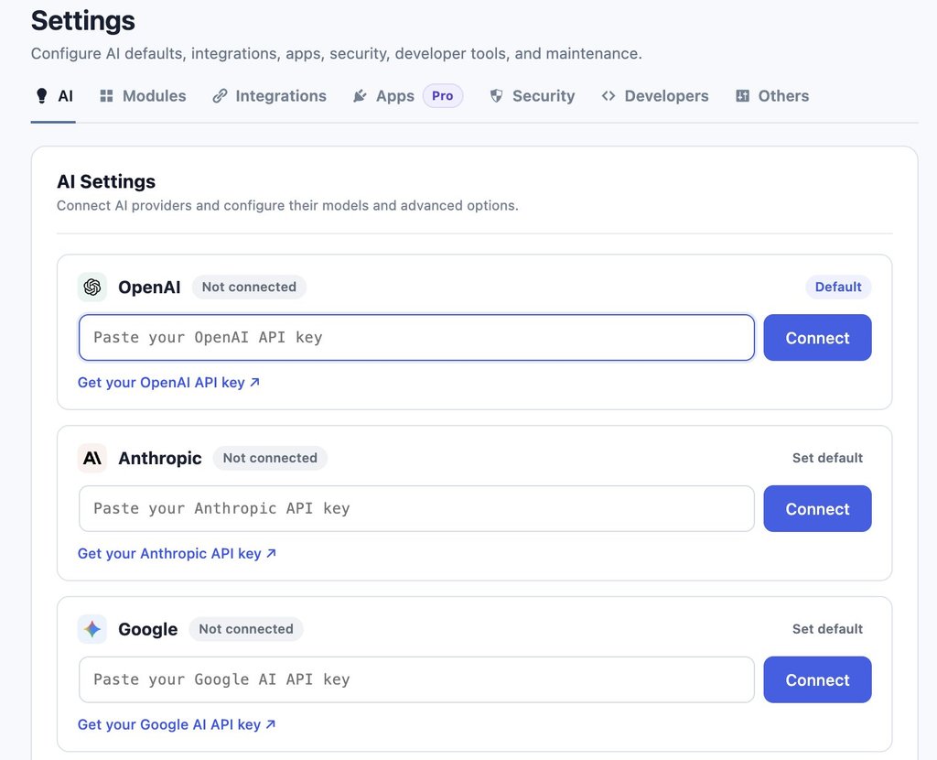Open Get your Anthropic API key link

177,554
